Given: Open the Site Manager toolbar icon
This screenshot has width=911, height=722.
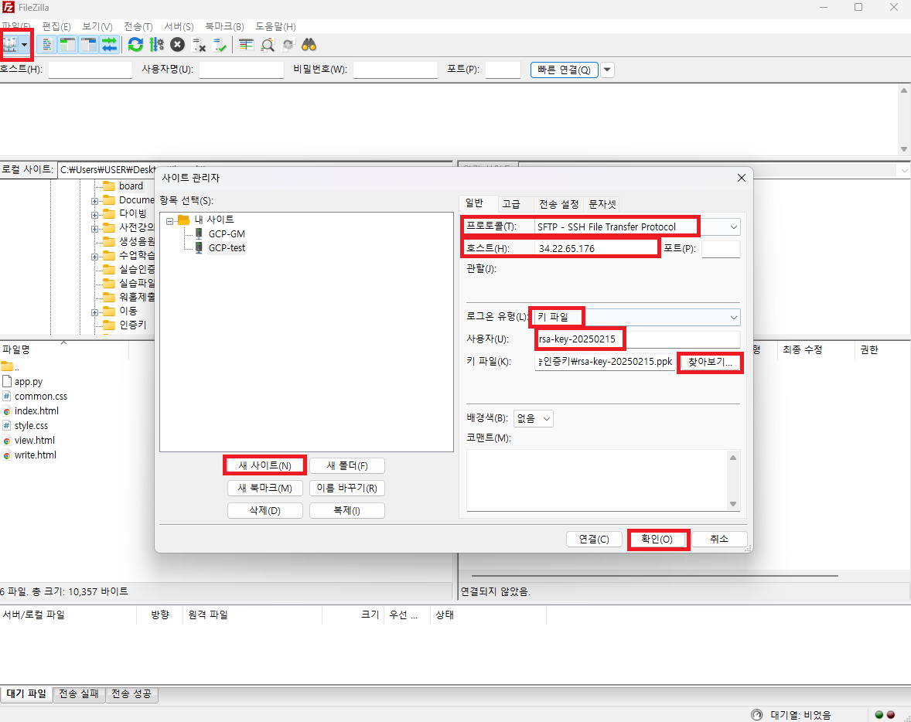Looking at the screenshot, I should [x=10, y=45].
